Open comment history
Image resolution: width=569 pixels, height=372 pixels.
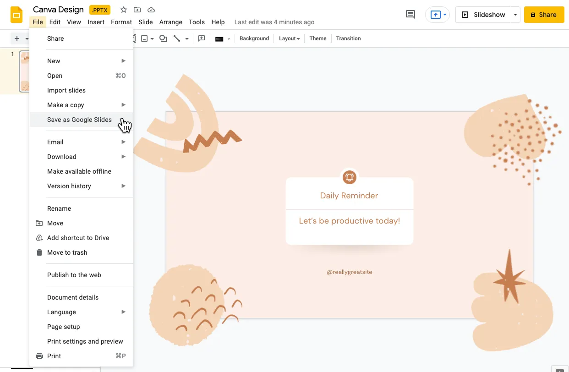pos(410,14)
